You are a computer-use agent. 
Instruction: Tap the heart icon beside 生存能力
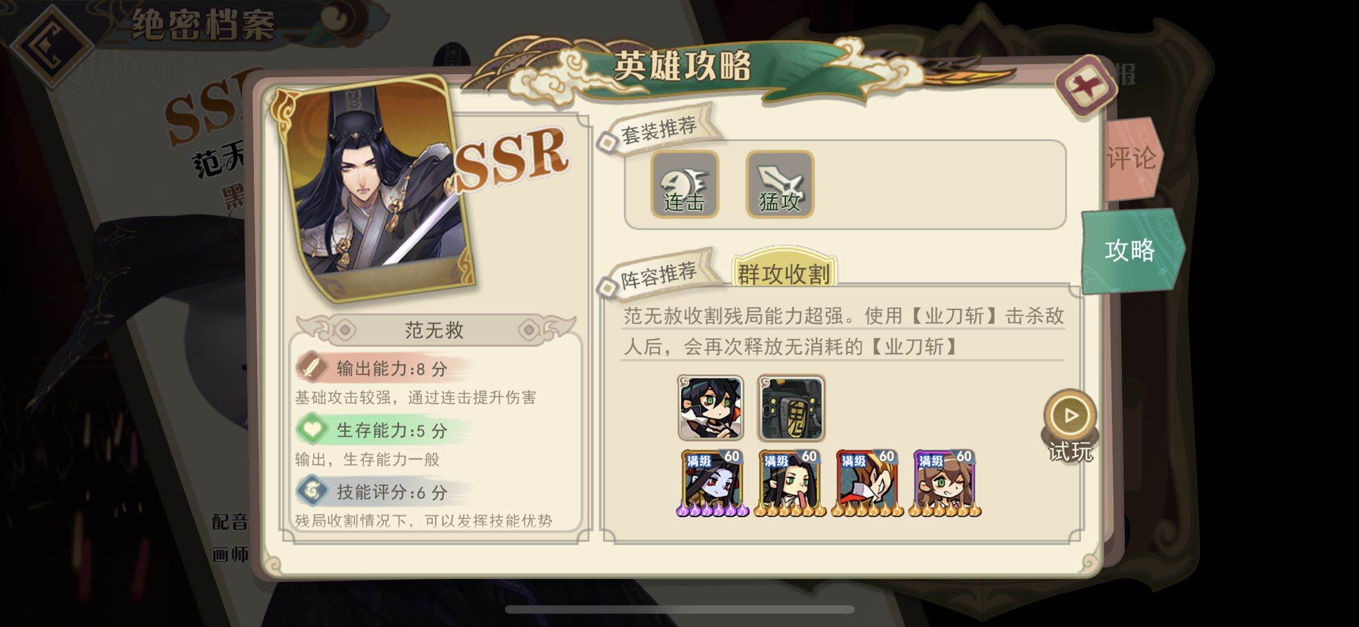[313, 429]
